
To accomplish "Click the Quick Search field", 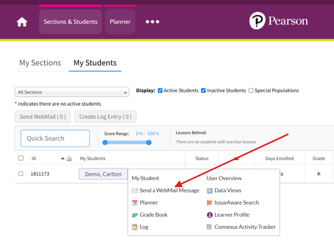I will (x=55, y=138).
